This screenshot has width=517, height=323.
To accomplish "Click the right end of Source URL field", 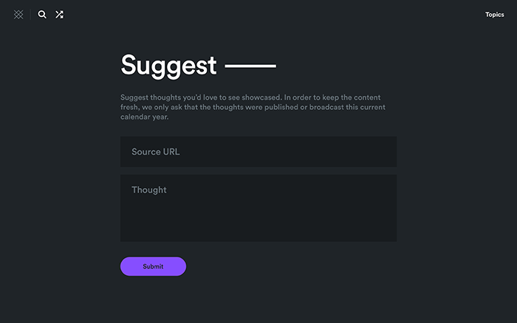I will click(384, 151).
